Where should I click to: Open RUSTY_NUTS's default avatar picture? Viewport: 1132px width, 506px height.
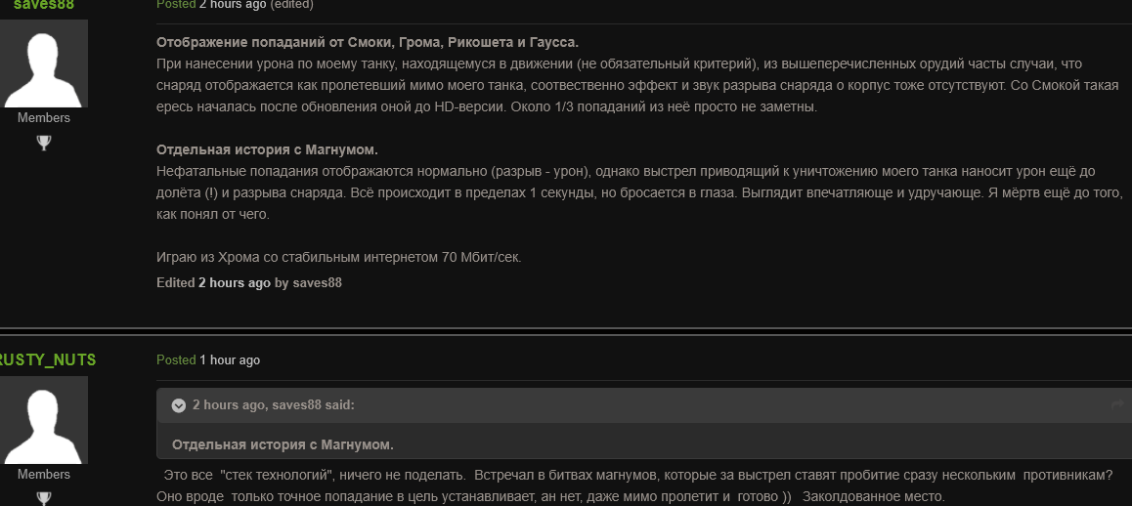coord(43,420)
